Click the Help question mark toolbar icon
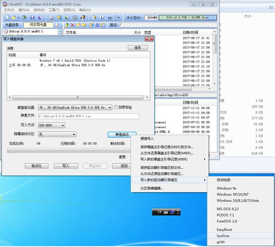The image size is (275, 247). click(110, 18)
